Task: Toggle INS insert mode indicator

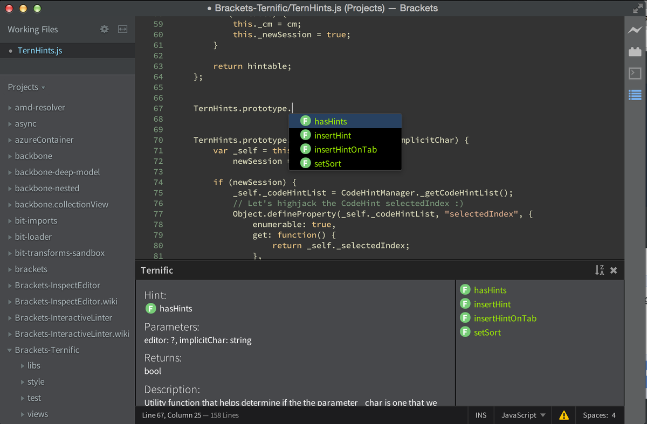Action: 481,415
